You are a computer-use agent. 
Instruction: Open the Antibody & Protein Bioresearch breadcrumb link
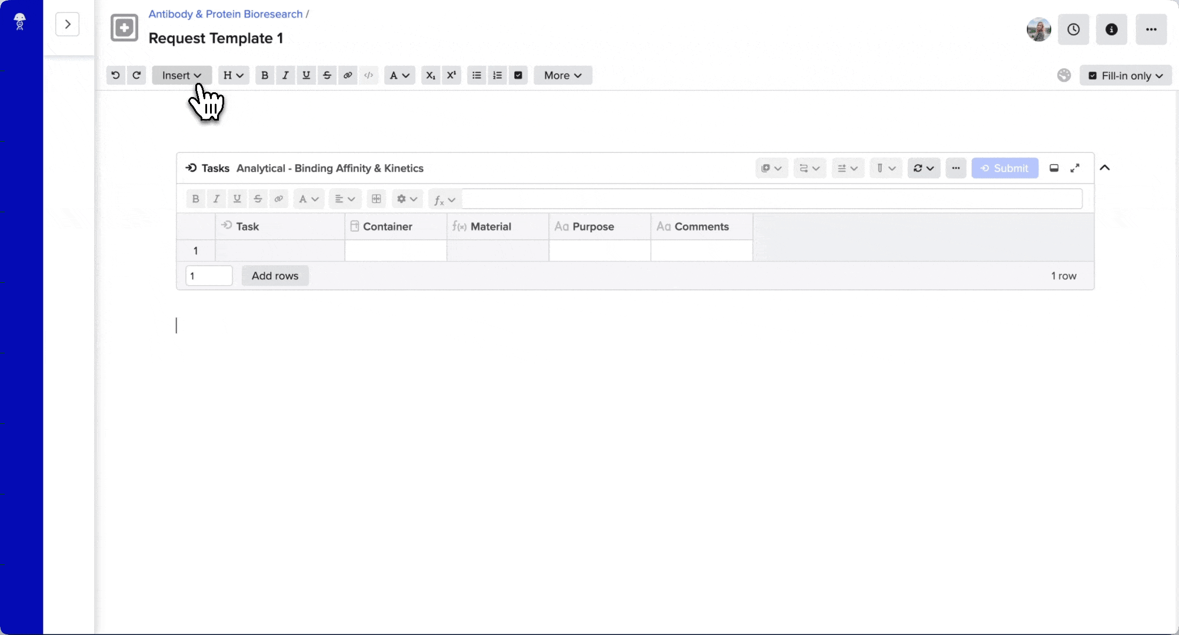coord(226,14)
